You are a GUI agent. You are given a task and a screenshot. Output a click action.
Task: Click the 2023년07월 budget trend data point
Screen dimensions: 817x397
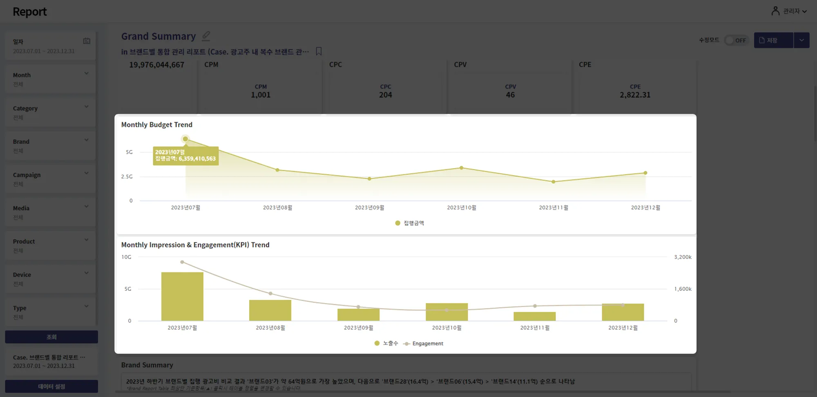point(185,139)
